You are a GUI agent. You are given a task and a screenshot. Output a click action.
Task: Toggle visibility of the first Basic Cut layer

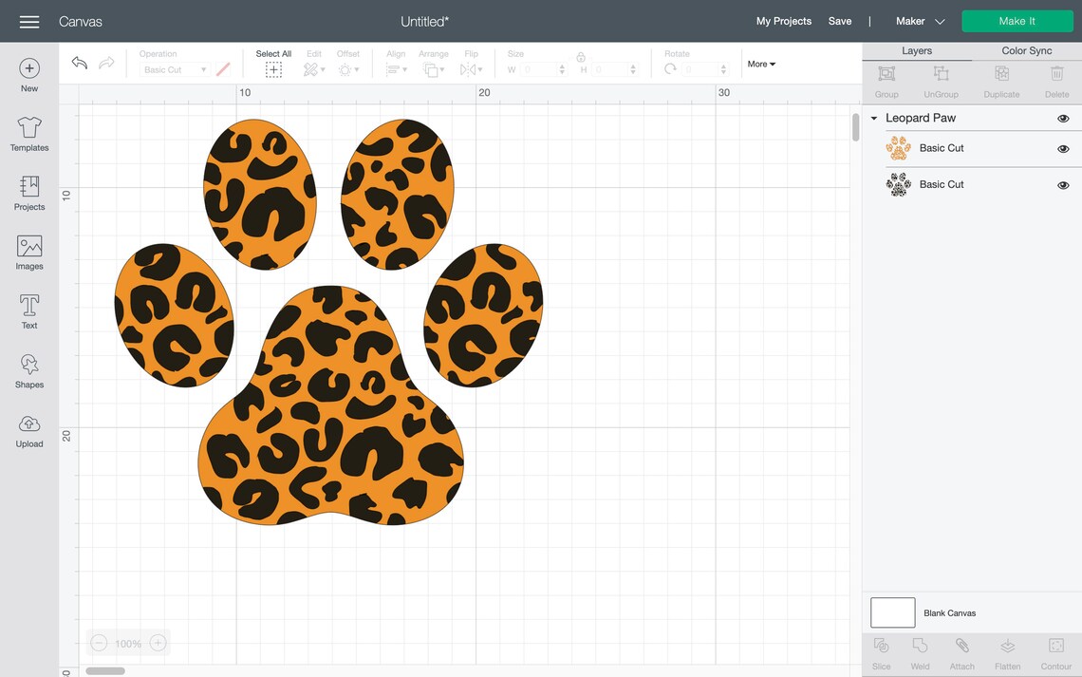click(x=1063, y=148)
